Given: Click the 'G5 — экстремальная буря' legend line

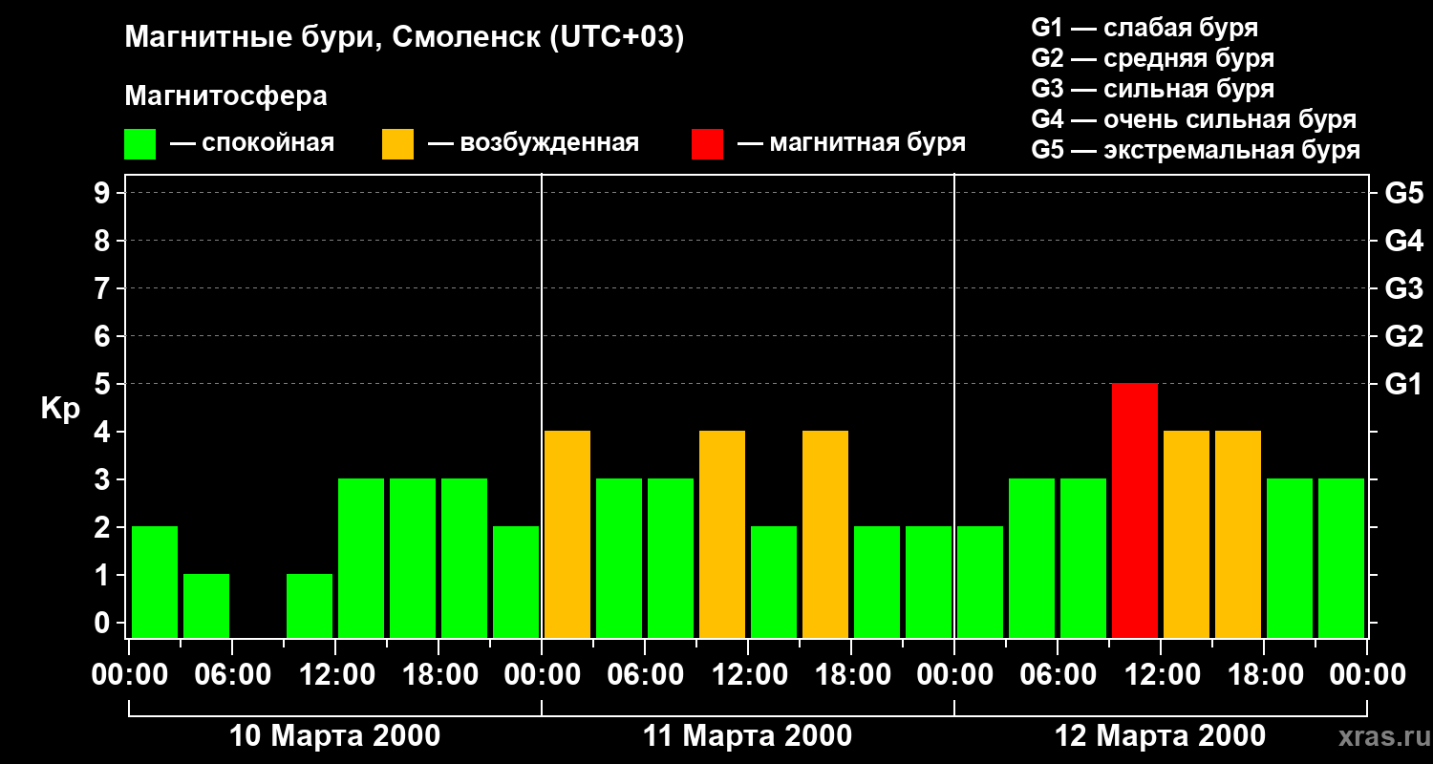Looking at the screenshot, I should pos(1195,150).
